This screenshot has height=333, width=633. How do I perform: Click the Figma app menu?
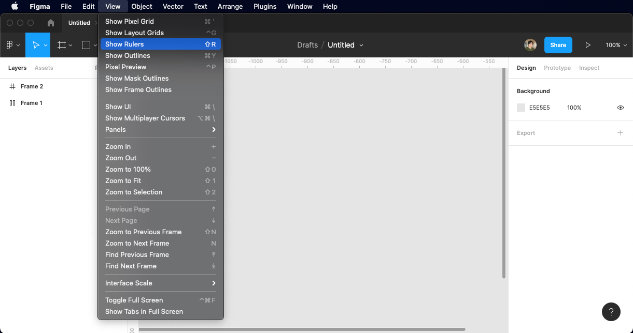(x=39, y=6)
